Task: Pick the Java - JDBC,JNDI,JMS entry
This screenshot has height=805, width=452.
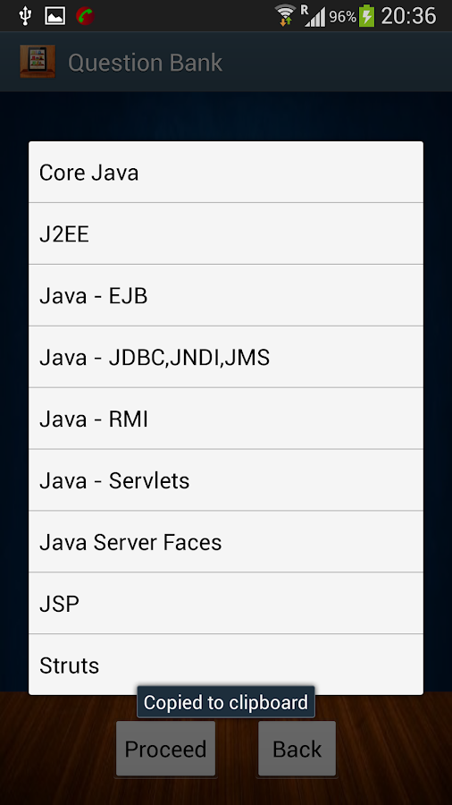Action: [x=226, y=357]
